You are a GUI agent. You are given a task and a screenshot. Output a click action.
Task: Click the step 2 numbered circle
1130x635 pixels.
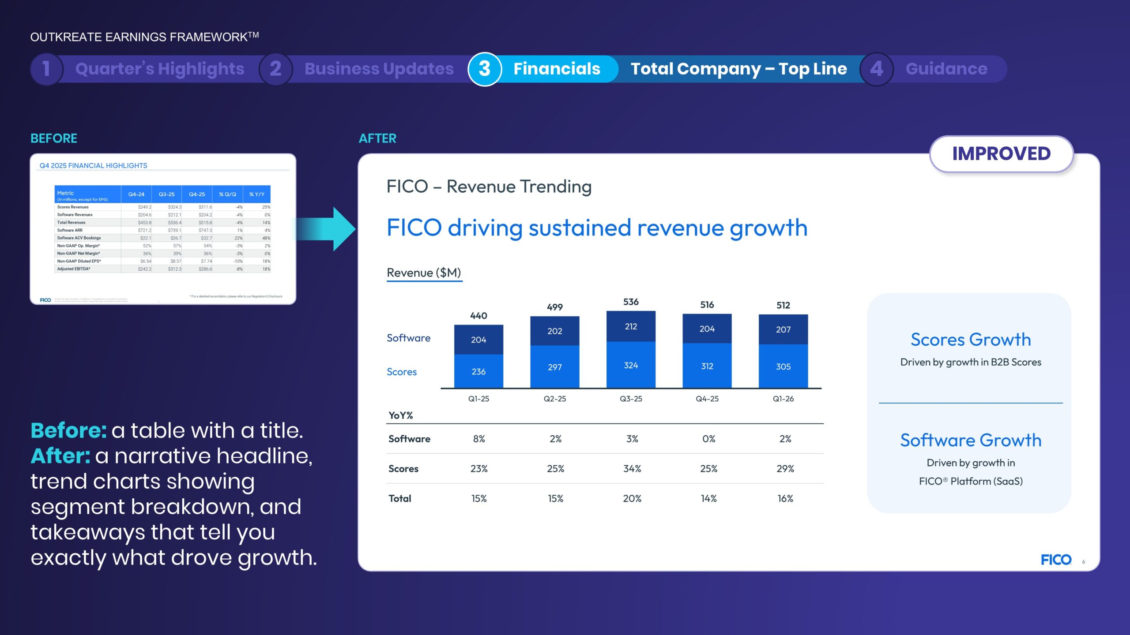pos(275,69)
